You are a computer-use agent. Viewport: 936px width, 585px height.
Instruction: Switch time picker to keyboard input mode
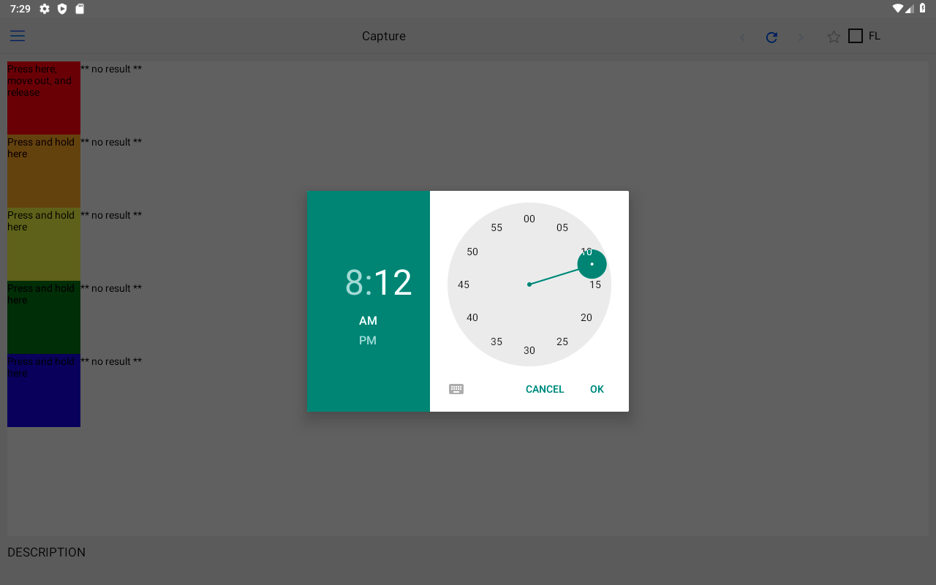(456, 388)
